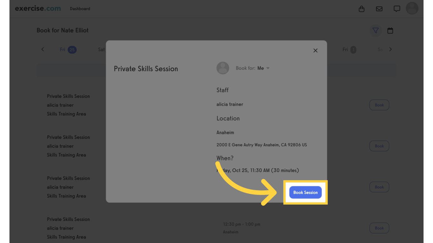Open the schedule filter funnel icon
Viewport: 433px width, 243px height.
375,31
